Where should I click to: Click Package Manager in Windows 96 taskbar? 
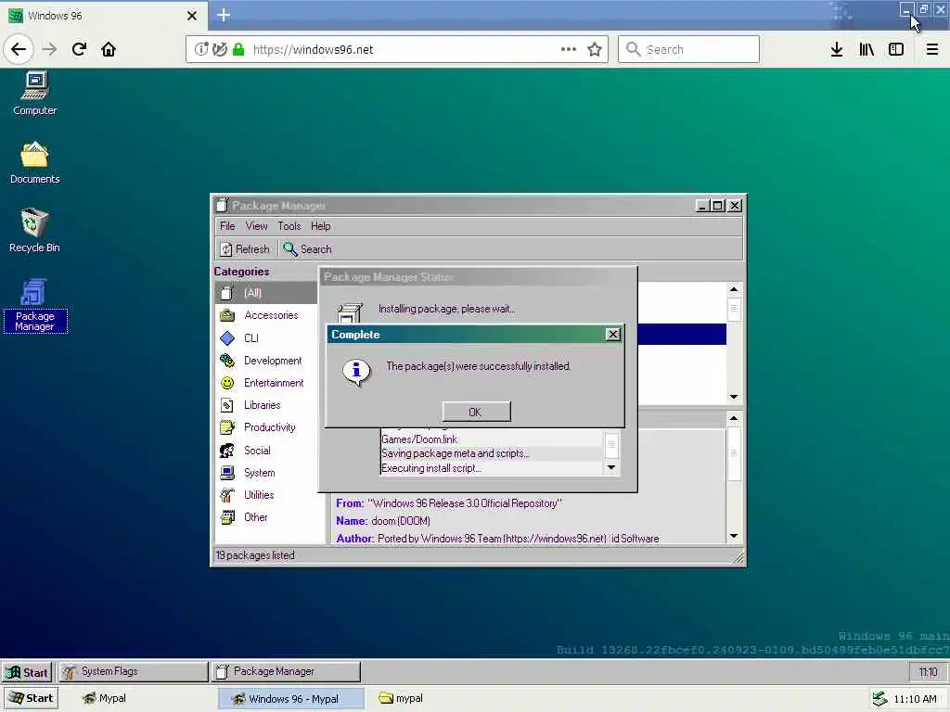coord(286,671)
